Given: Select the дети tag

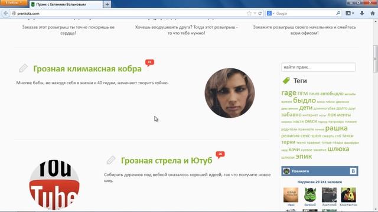Looking at the screenshot, I should pyautogui.click(x=305, y=108).
